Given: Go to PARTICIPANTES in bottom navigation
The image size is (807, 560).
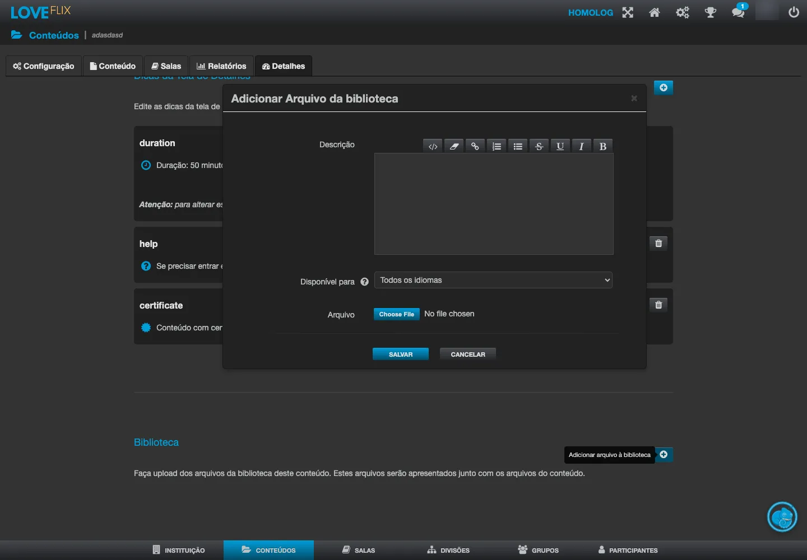Looking at the screenshot, I should click(628, 550).
